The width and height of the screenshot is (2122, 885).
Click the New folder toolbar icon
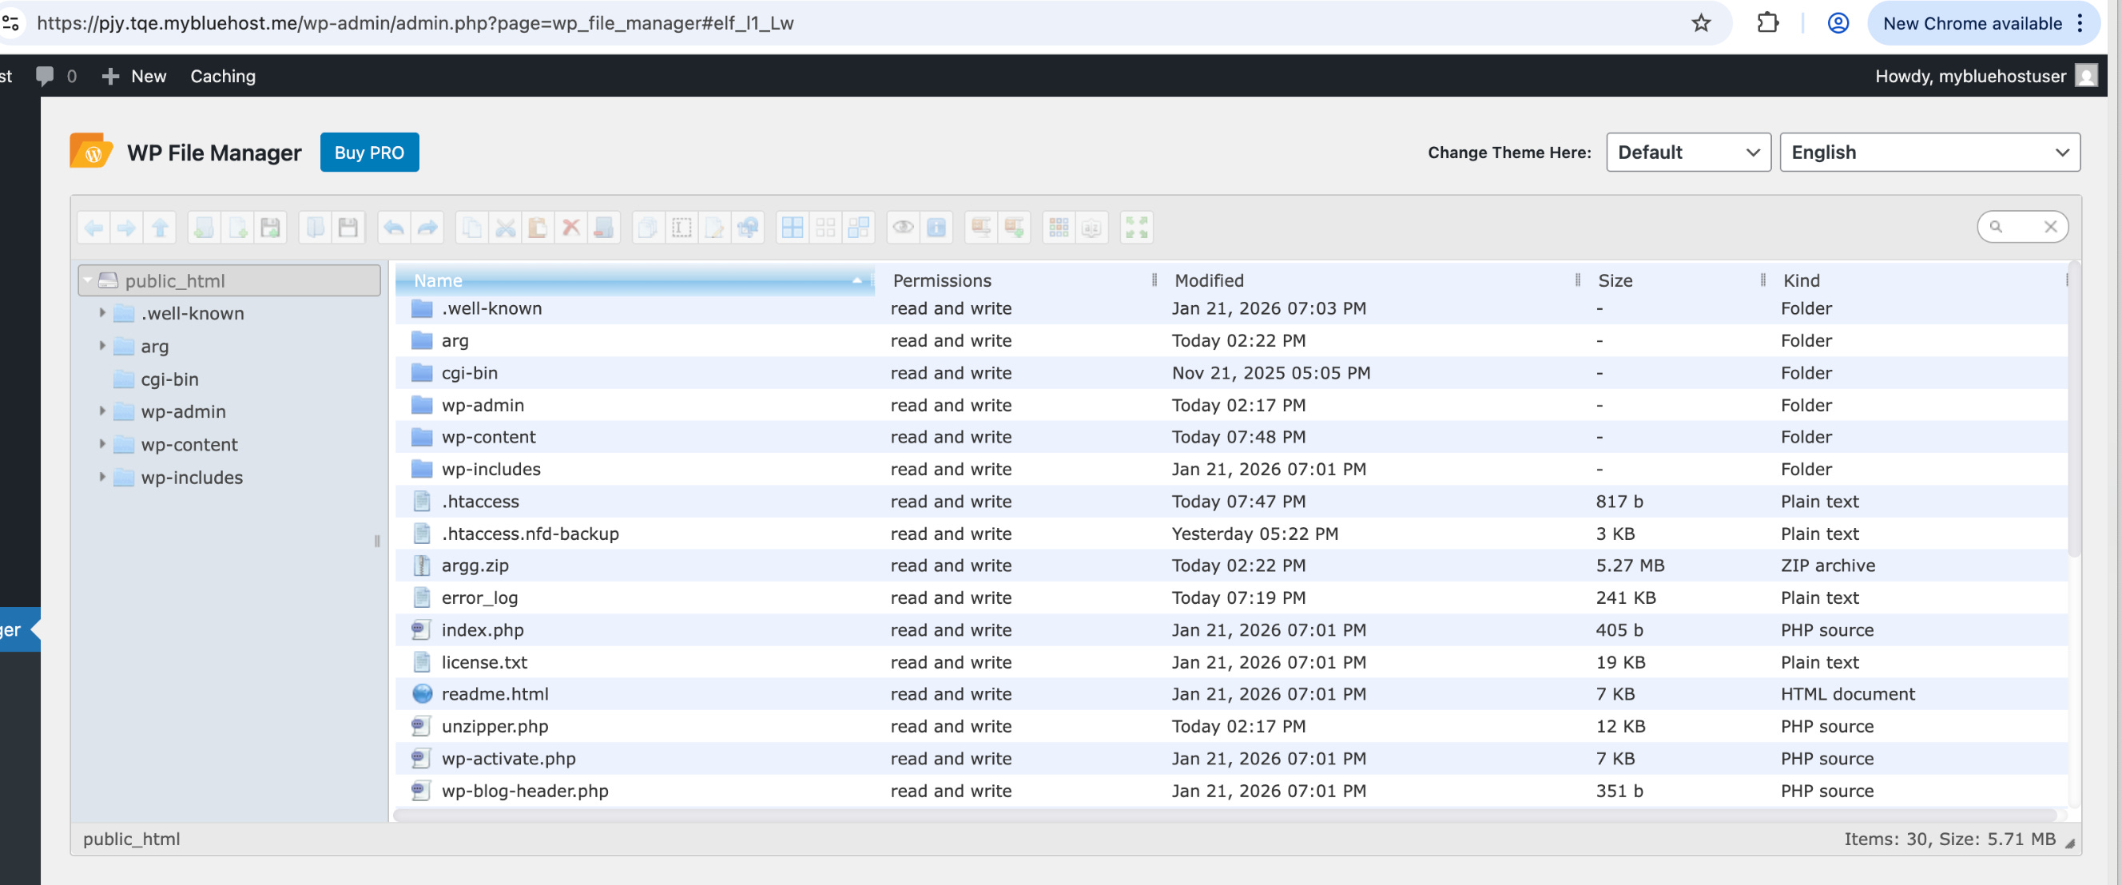coord(205,227)
